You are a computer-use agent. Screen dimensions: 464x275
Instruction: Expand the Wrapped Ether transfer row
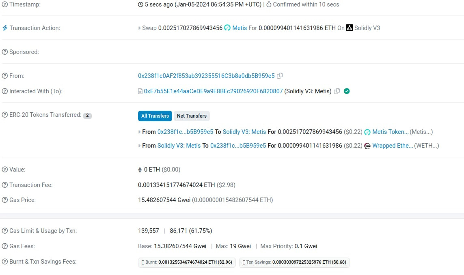tap(140, 146)
